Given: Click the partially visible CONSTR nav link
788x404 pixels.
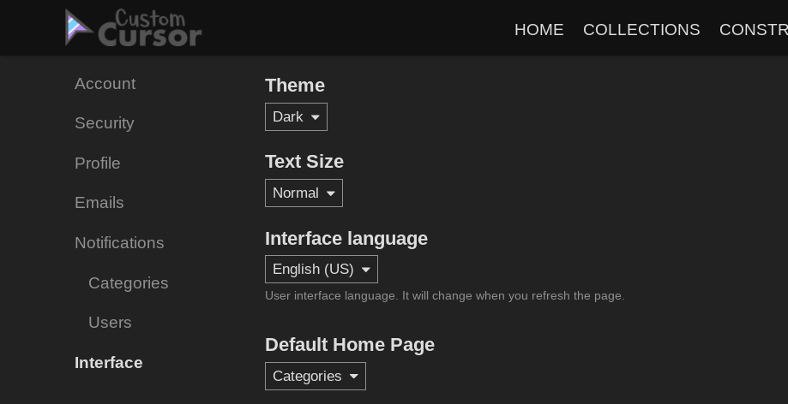Looking at the screenshot, I should 753,30.
